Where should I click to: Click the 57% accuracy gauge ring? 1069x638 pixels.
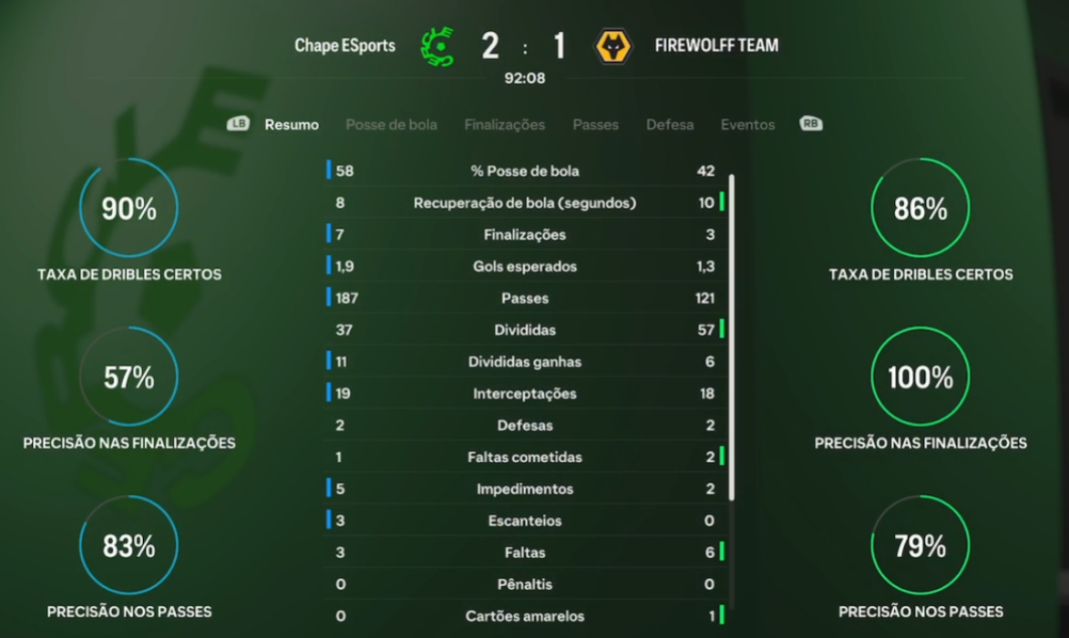[x=128, y=376]
